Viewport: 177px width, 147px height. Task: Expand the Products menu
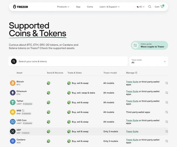click(63, 7)
